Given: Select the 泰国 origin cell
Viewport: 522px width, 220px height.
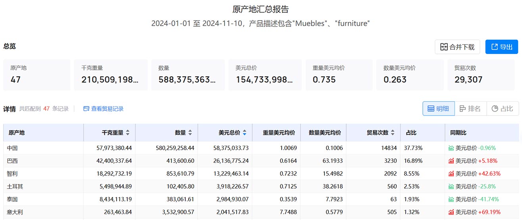Looking at the screenshot, I should click(x=44, y=199).
